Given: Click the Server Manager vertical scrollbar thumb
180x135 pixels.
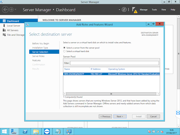Looking at the screenshot, I should [179, 53].
